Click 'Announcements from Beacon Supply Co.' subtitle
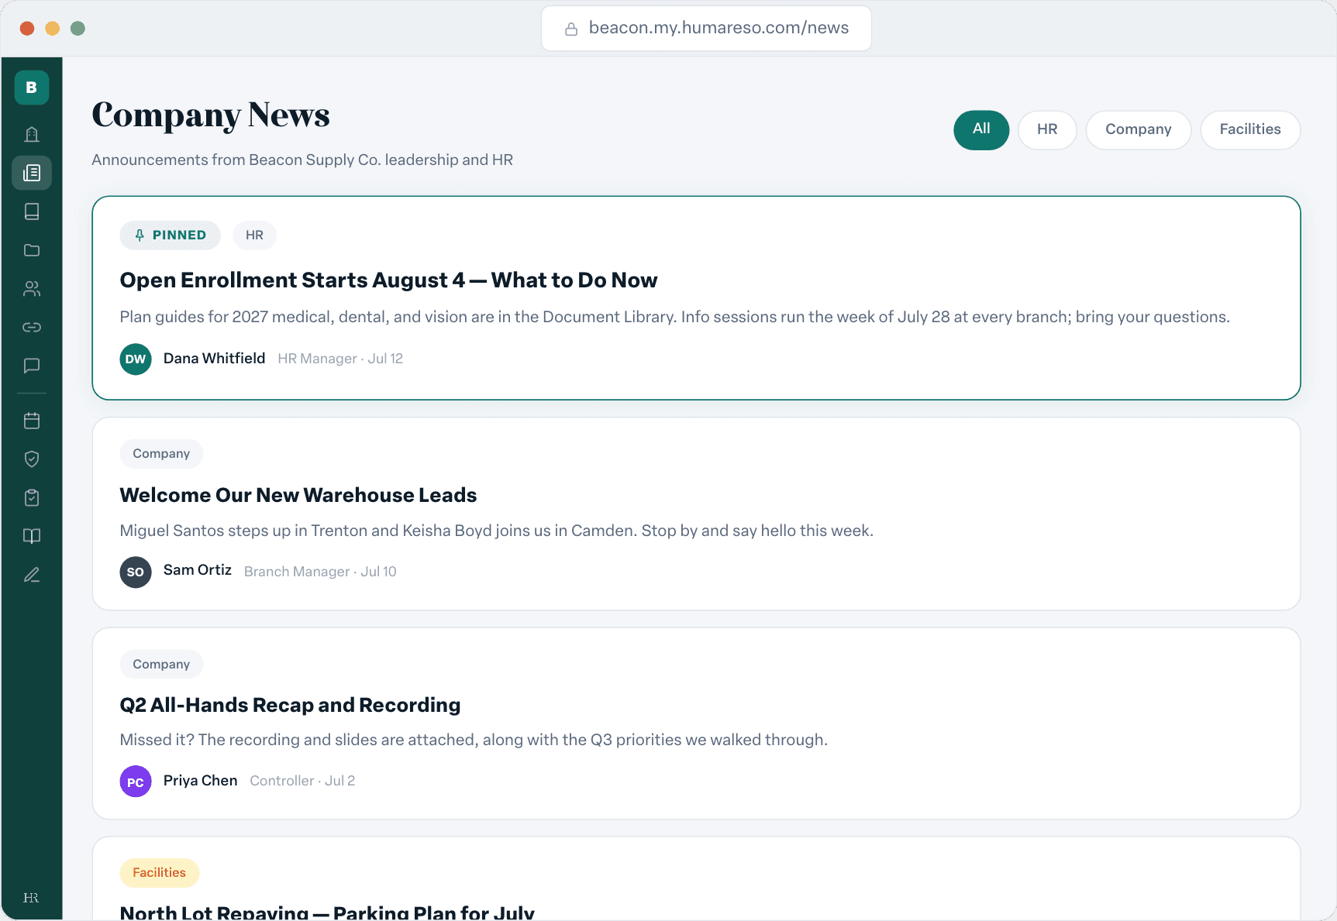This screenshot has height=921, width=1337. tap(302, 160)
